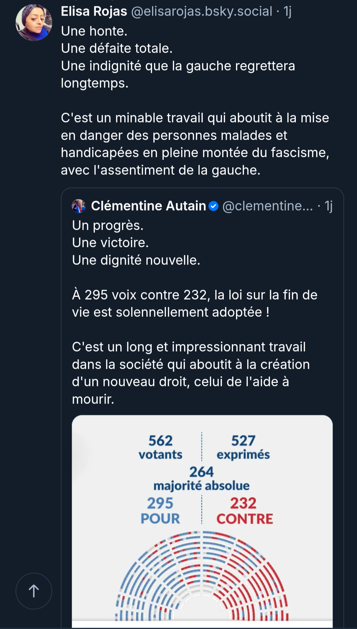This screenshot has height=629, width=357.
Task: Open the @elisarojas.bsky.social handle
Action: [x=202, y=11]
